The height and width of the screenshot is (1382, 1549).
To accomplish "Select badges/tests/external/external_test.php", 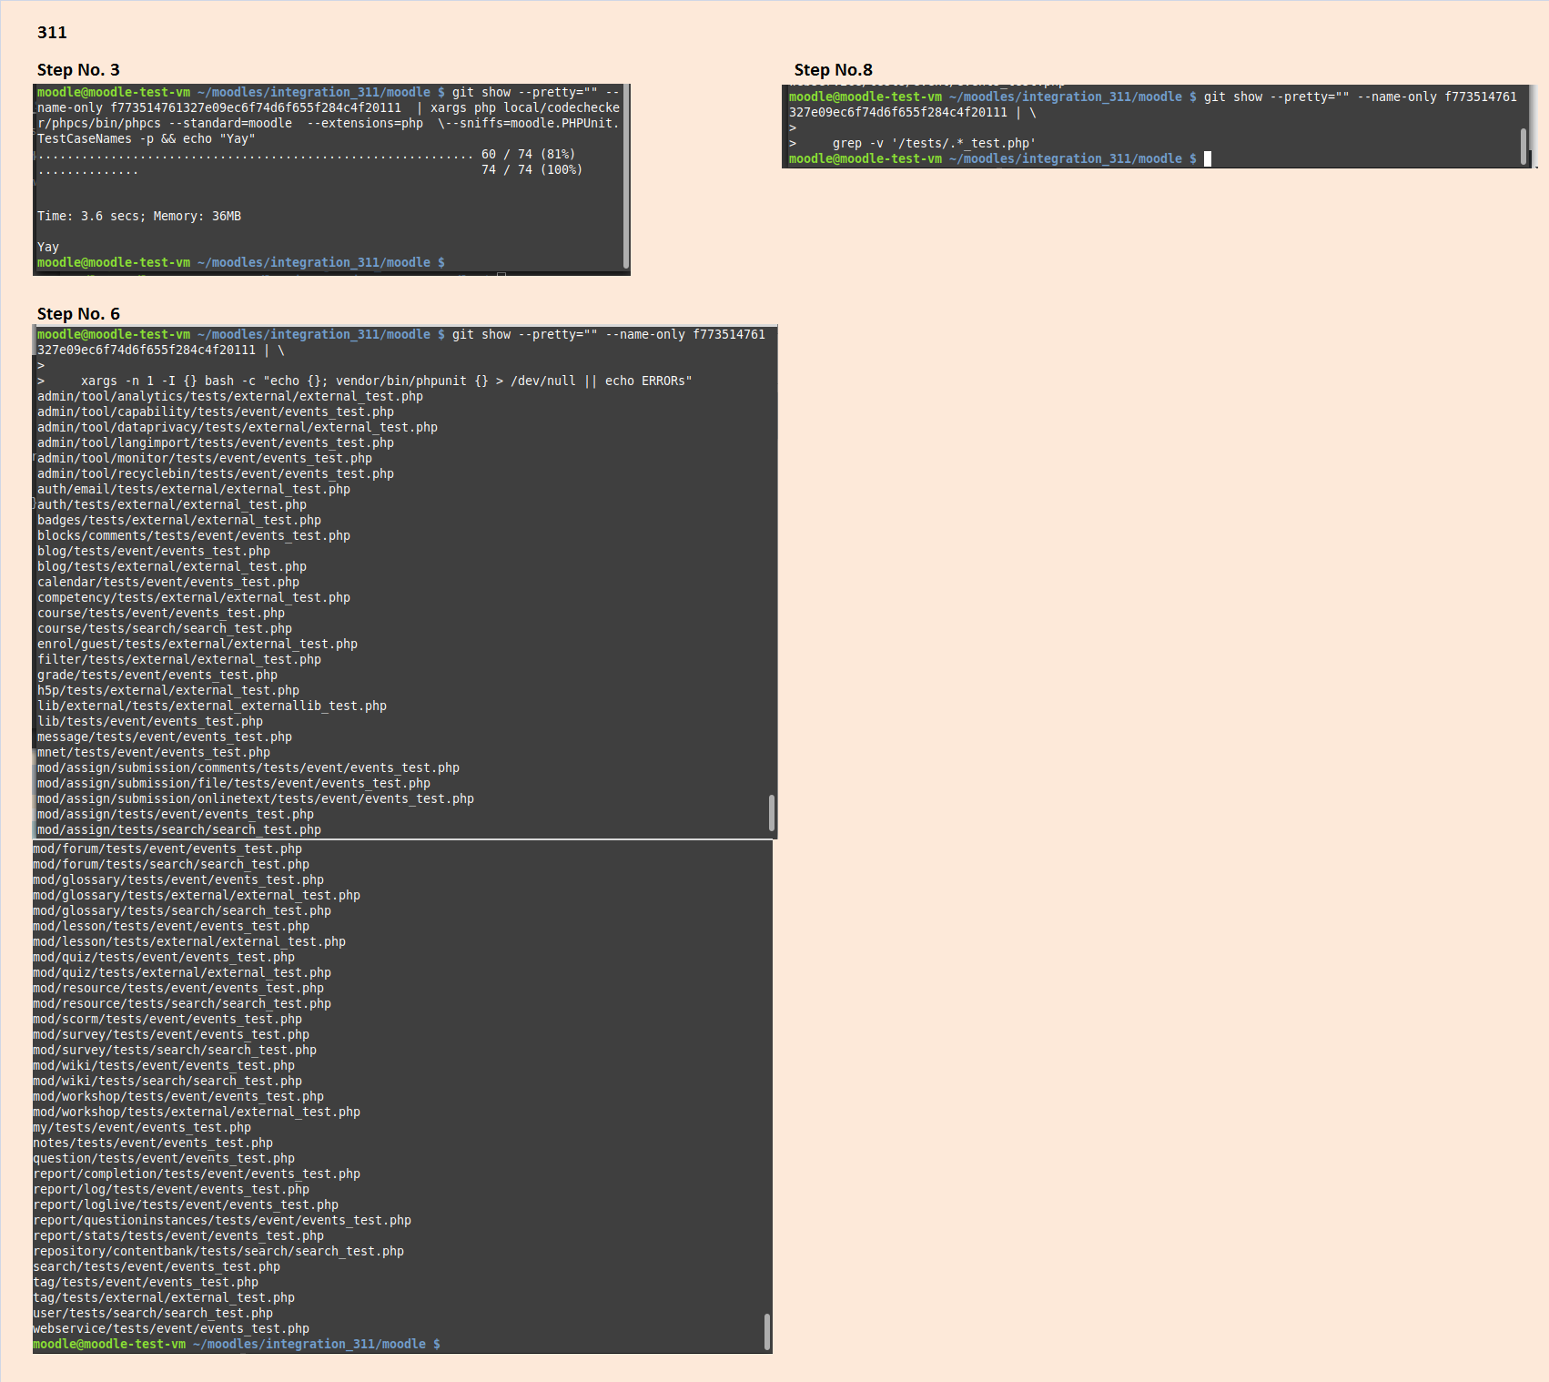I will point(179,521).
